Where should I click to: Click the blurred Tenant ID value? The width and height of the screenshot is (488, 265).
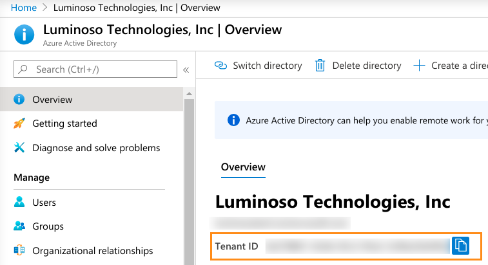[x=357, y=246]
